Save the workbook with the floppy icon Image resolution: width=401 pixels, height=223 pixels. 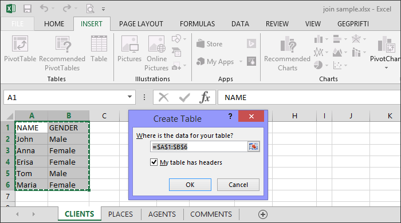(27, 9)
